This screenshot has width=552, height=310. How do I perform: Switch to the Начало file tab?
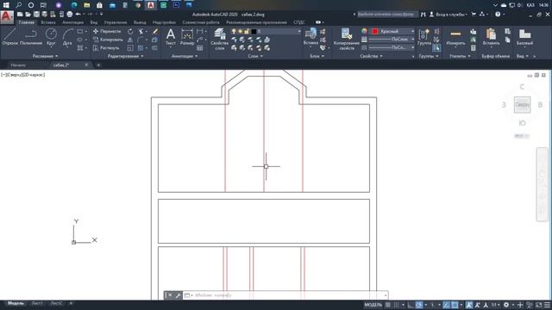click(x=18, y=65)
